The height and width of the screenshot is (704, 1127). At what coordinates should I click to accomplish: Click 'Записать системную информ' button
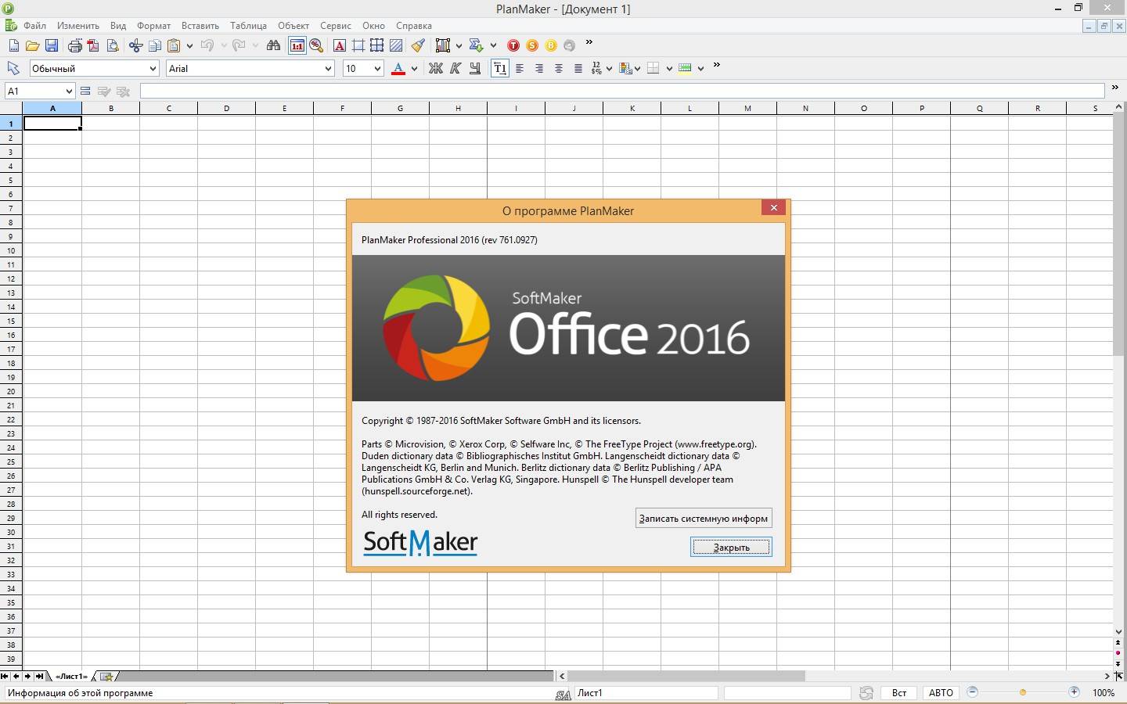coord(704,518)
